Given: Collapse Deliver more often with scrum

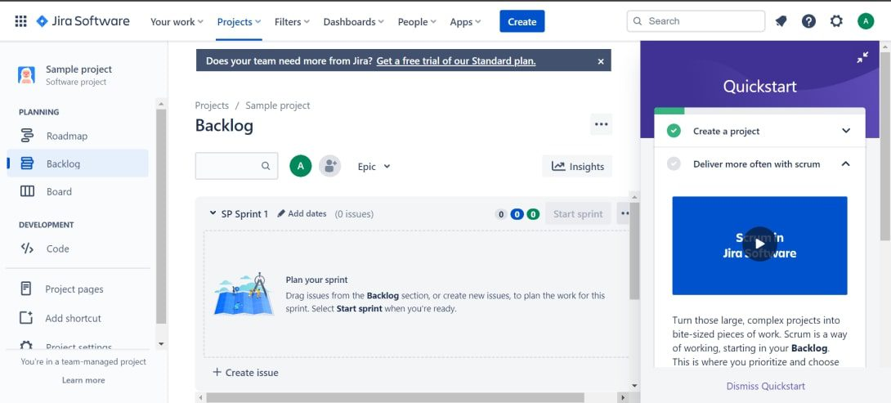Looking at the screenshot, I should coord(846,163).
